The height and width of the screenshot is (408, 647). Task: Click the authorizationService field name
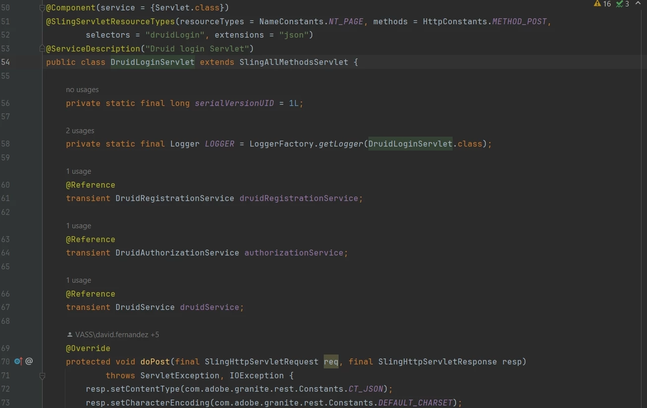pos(294,253)
